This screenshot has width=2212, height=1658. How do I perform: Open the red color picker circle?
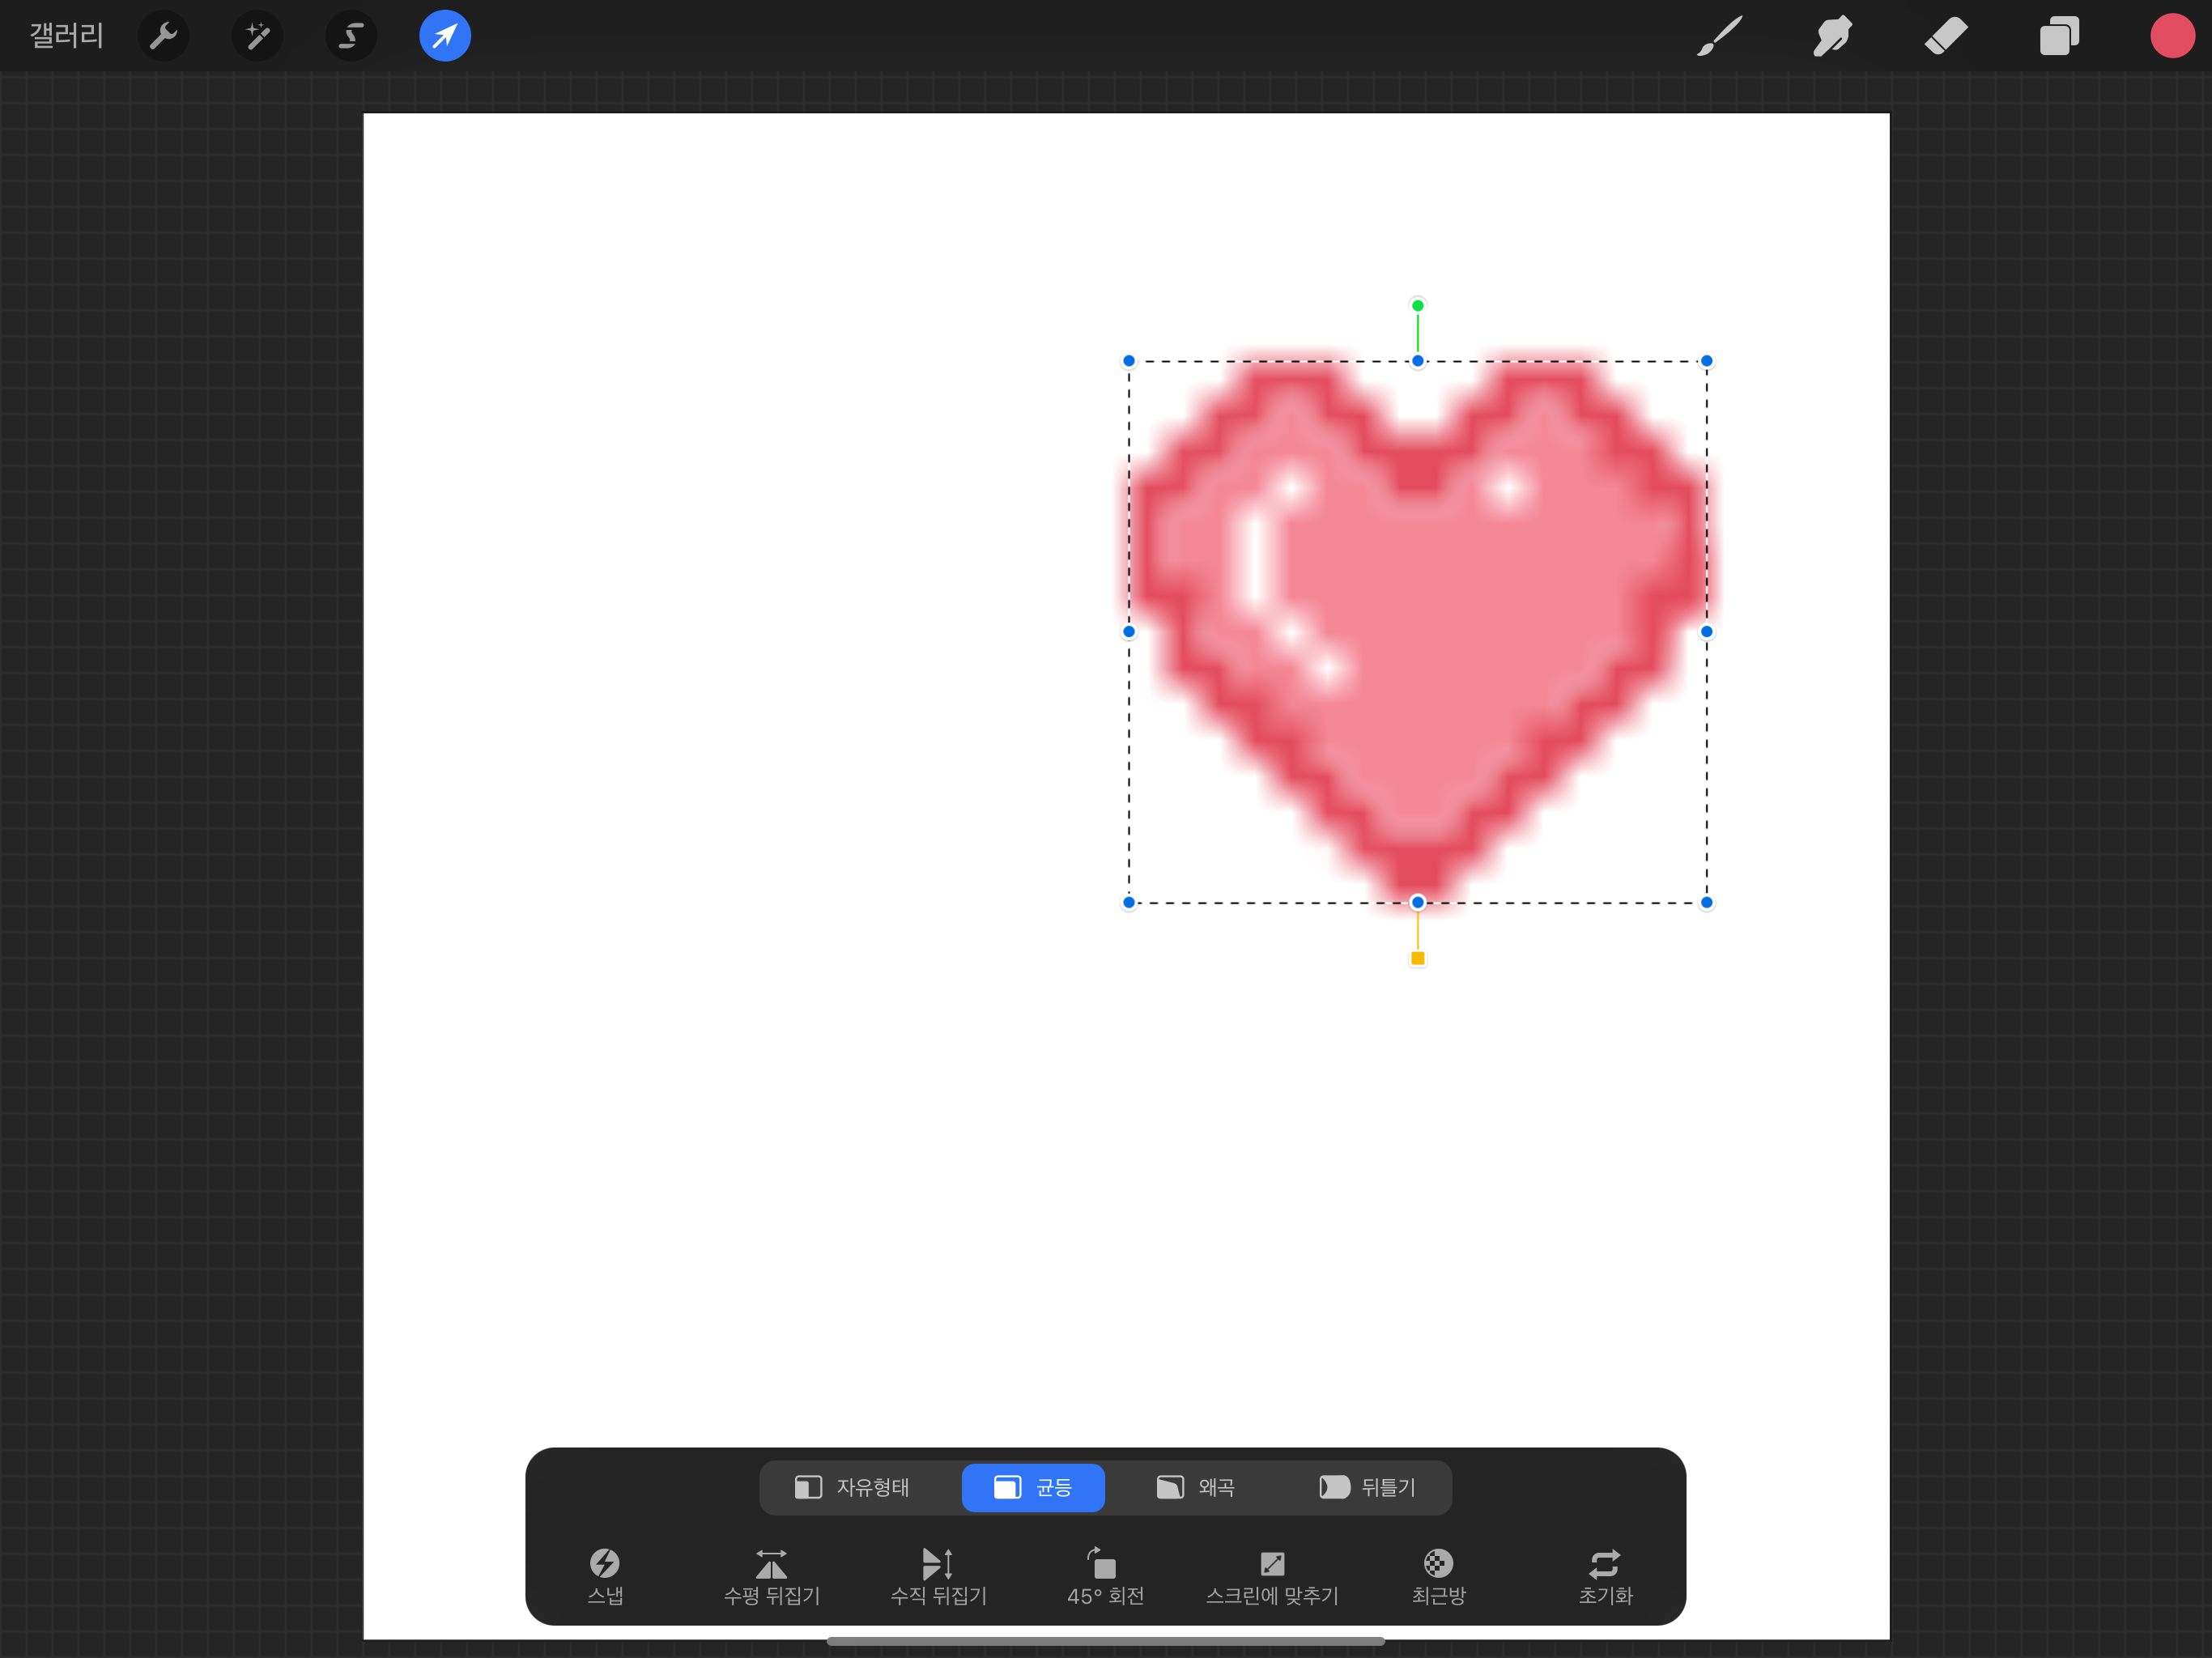pos(2171,37)
